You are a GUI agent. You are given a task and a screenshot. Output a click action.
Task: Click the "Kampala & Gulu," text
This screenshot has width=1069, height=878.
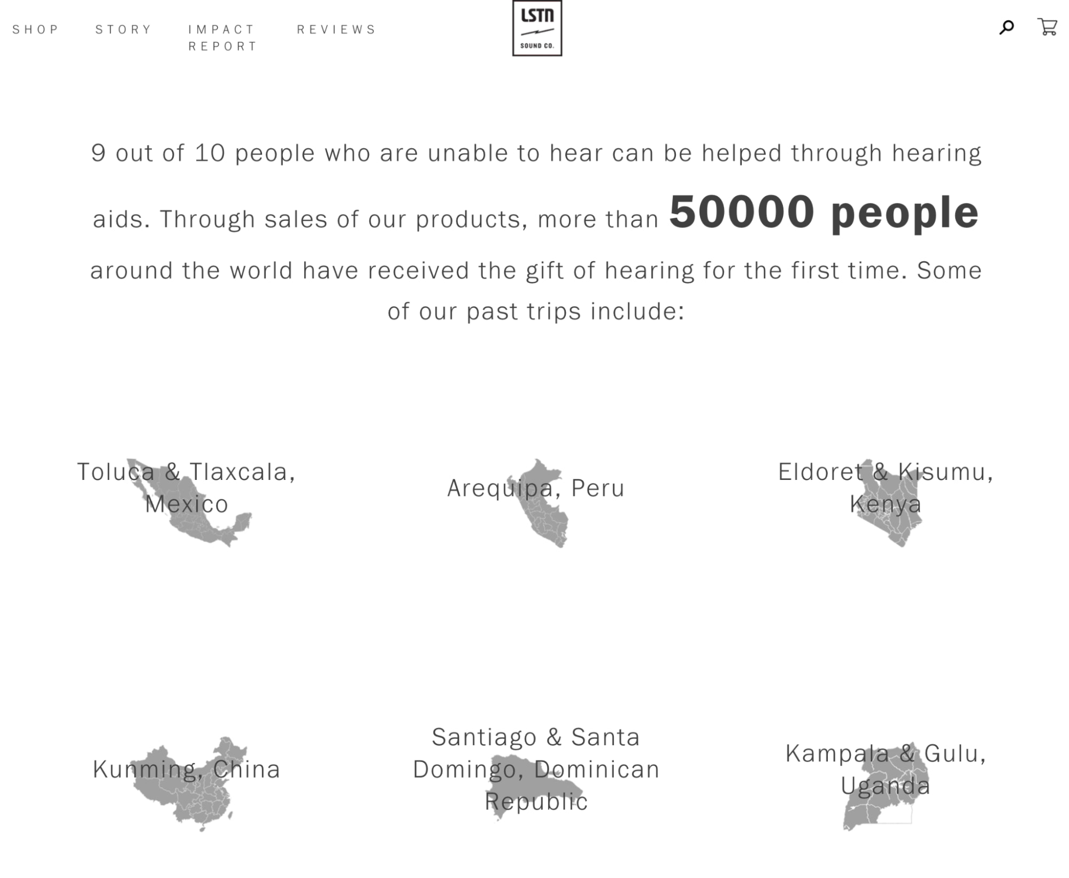(885, 753)
